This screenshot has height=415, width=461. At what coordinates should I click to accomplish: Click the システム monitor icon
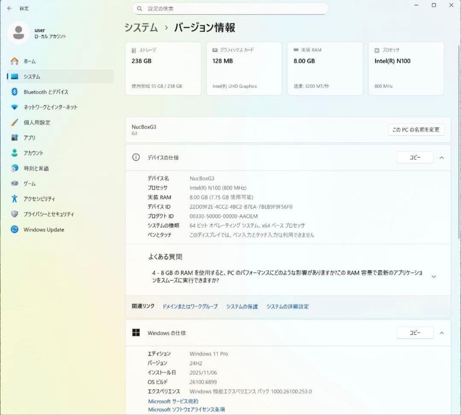point(15,77)
